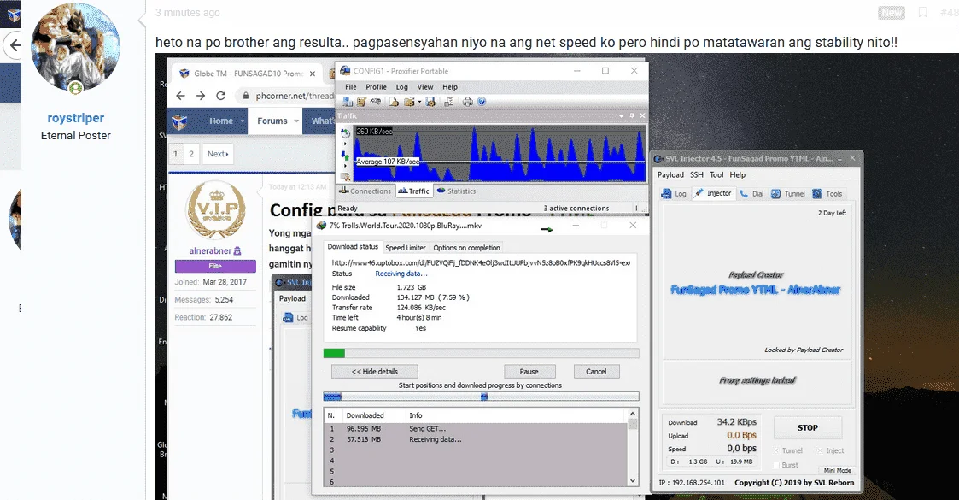The width and height of the screenshot is (959, 500).
Task: Open Proxifier View menu
Action: [x=425, y=87]
